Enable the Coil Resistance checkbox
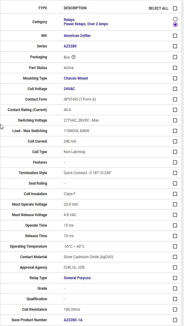This screenshot has width=184, height=326. click(x=175, y=309)
